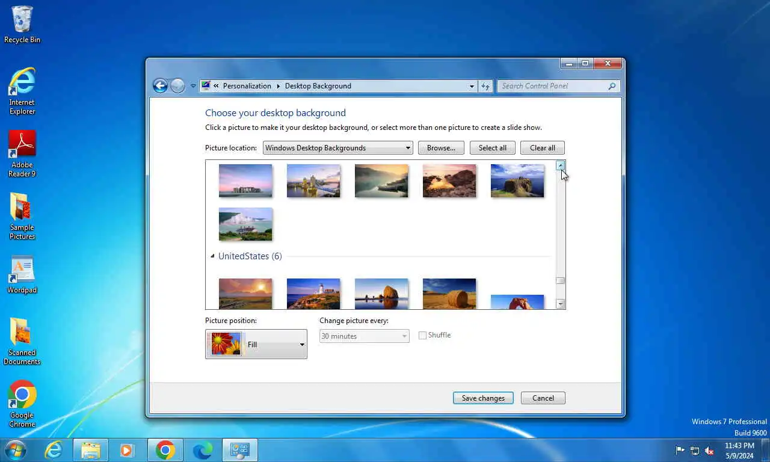The height and width of the screenshot is (462, 770).
Task: Refresh the address bar location
Action: [485, 86]
